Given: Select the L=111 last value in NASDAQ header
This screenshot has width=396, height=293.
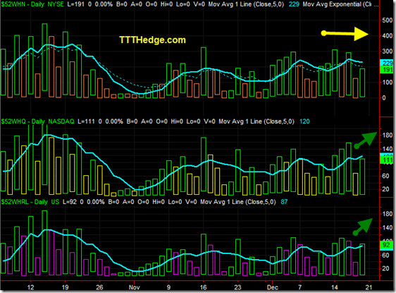Looking at the screenshot, I should [x=86, y=121].
